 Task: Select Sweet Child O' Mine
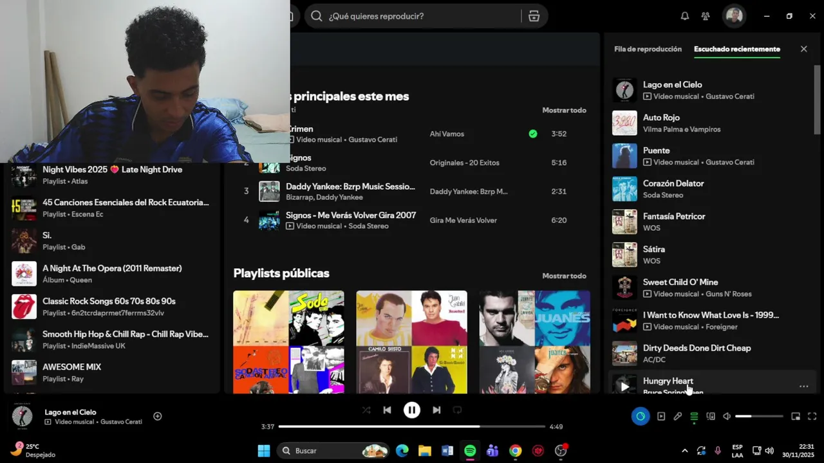711,287
